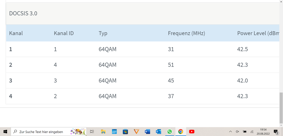
Task: Open Outlook from the taskbar
Action: pyautogui.click(x=159, y=132)
